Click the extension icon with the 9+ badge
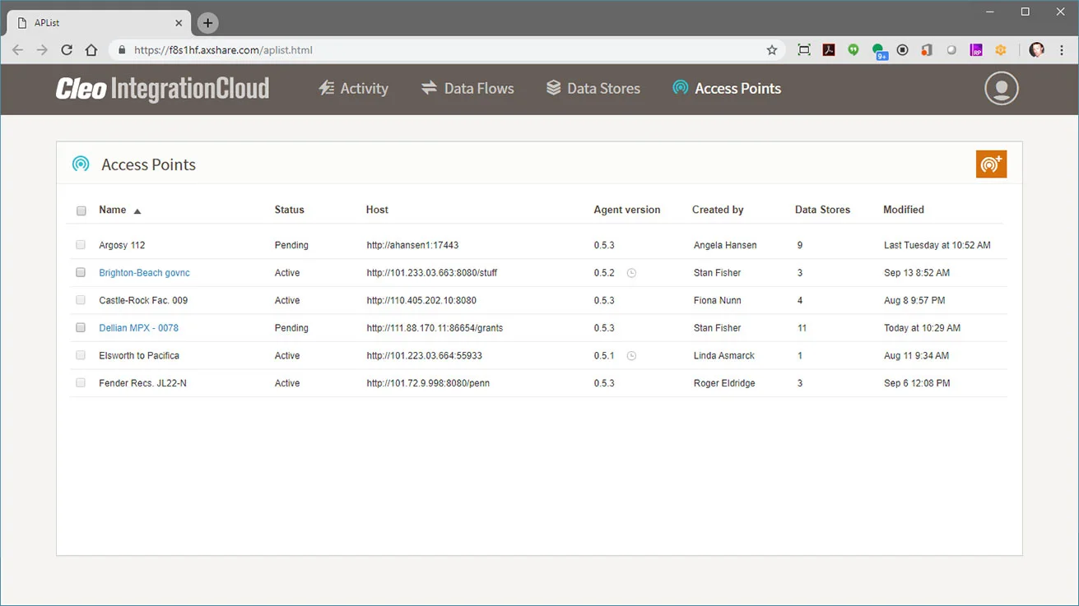The height and width of the screenshot is (606, 1079). [x=879, y=52]
